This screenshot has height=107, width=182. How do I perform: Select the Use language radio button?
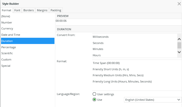[x=94, y=100]
